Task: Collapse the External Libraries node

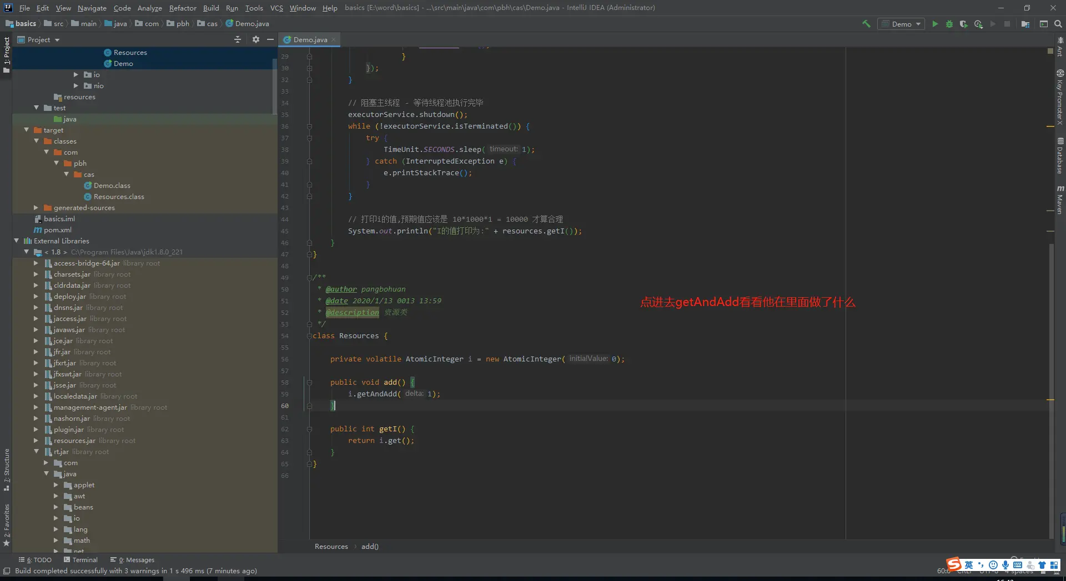Action: click(16, 241)
